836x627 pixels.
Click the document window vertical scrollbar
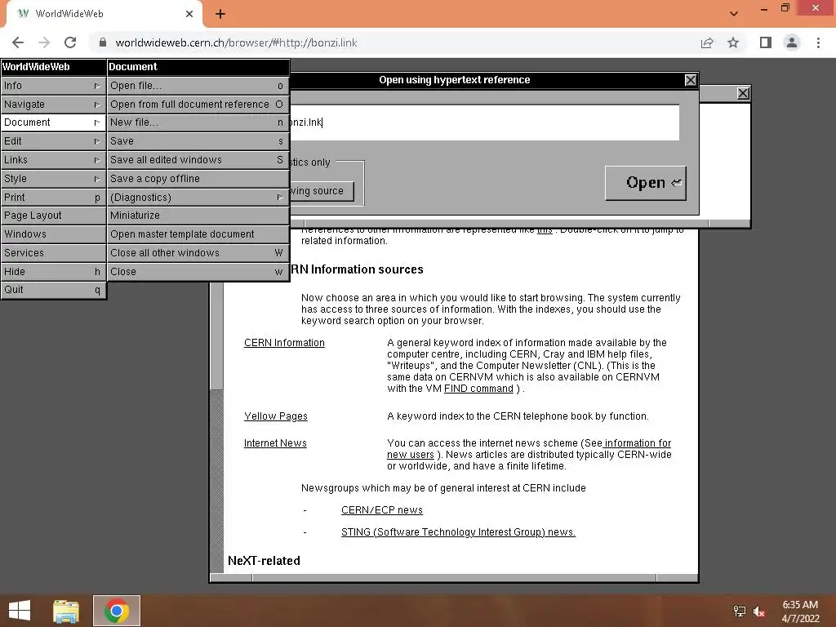coord(216,426)
